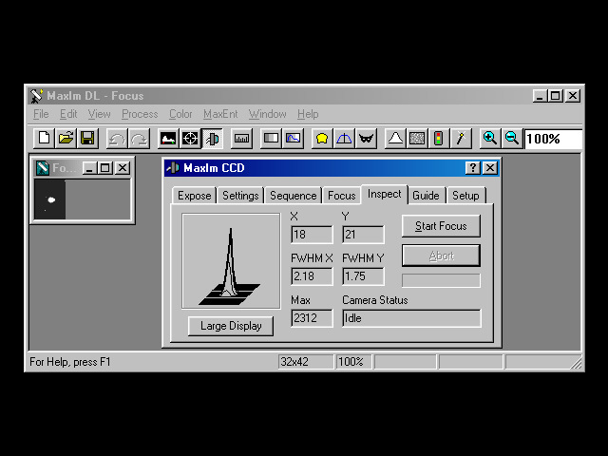
Task: Click the Undo arrow icon
Action: pos(117,139)
